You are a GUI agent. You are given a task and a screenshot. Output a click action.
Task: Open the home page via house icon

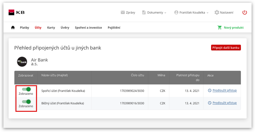pyautogui.click(x=13, y=28)
